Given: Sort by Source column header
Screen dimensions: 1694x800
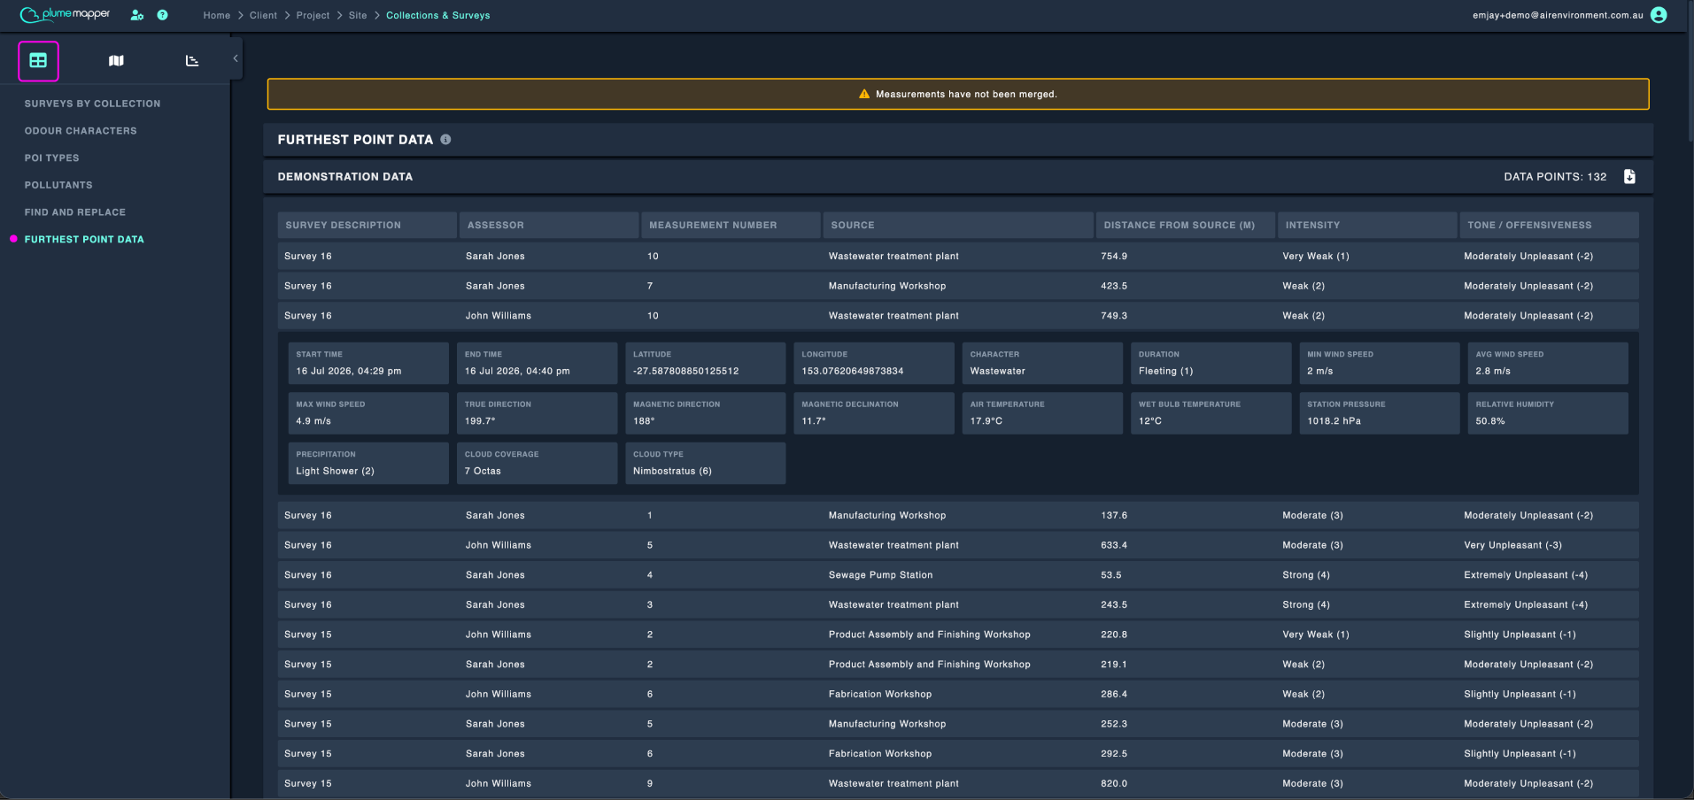Looking at the screenshot, I should point(958,225).
